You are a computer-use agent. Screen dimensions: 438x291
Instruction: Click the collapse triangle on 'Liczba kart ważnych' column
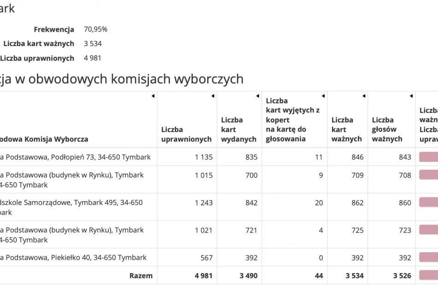tap(364, 96)
